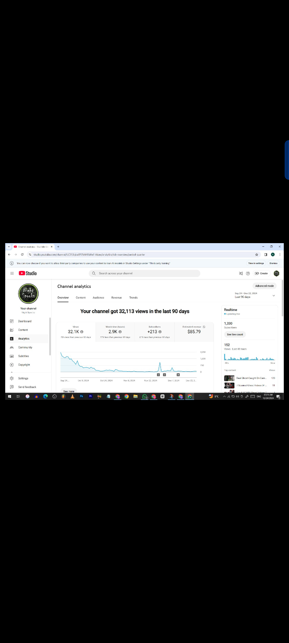Open the hamburger menu beside YouTube Studio logo
The height and width of the screenshot is (643, 289).
point(12,273)
